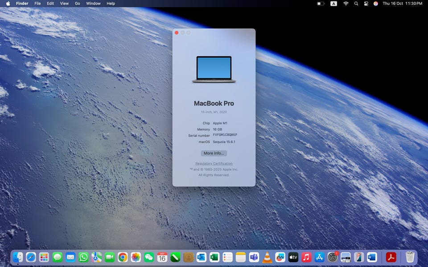Launch WhatsApp from the Dock
The height and width of the screenshot is (267, 428).
pos(83,257)
